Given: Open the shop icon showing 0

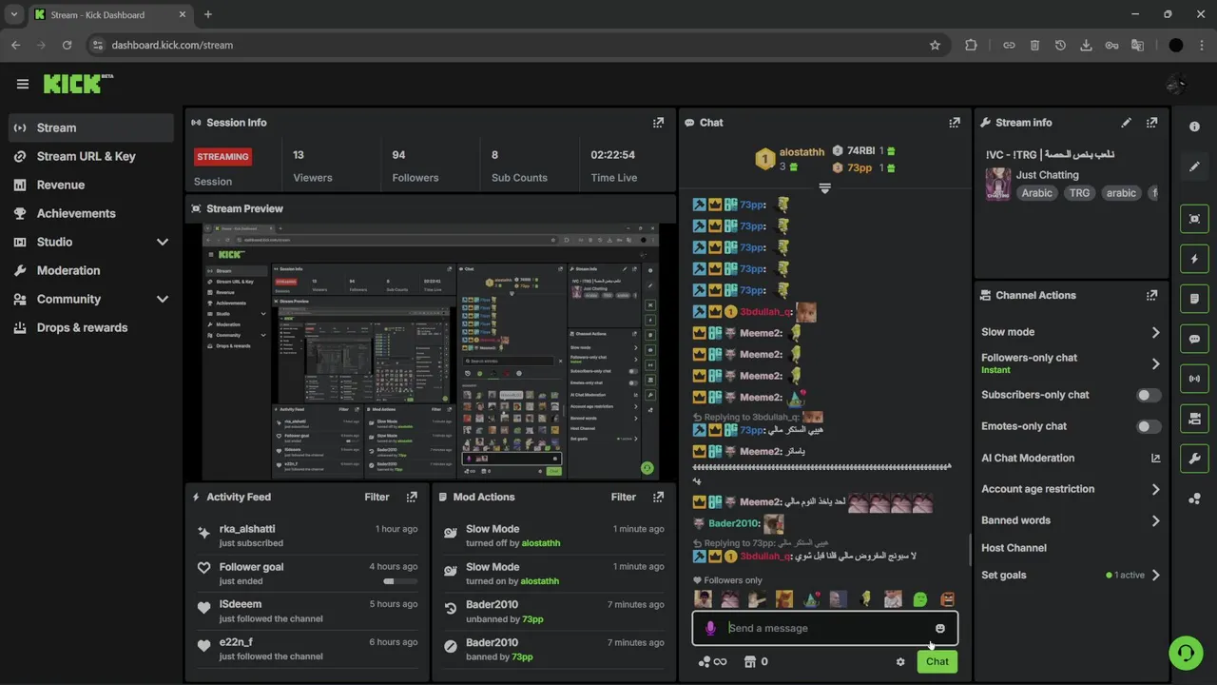Looking at the screenshot, I should tap(755, 662).
